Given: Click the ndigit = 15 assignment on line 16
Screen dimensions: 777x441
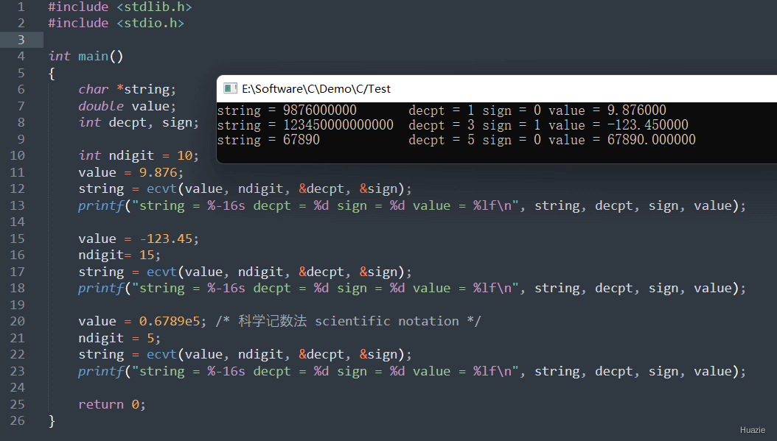Looking at the screenshot, I should click(119, 255).
